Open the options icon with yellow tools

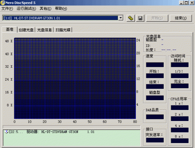[x=131, y=18]
